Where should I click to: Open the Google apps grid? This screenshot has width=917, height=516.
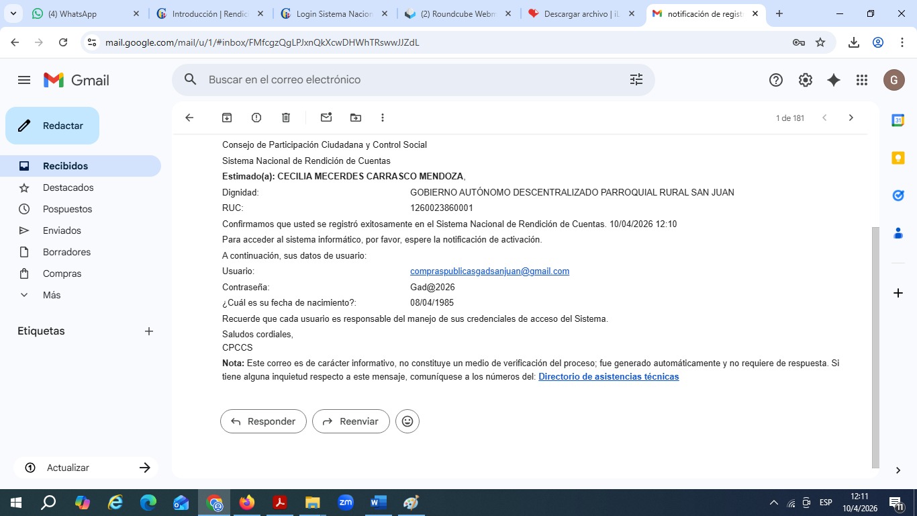pos(862,80)
